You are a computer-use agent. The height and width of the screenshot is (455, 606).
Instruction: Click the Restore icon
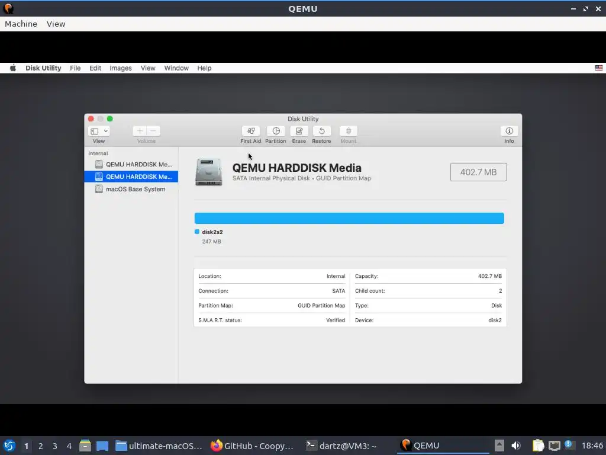321,131
